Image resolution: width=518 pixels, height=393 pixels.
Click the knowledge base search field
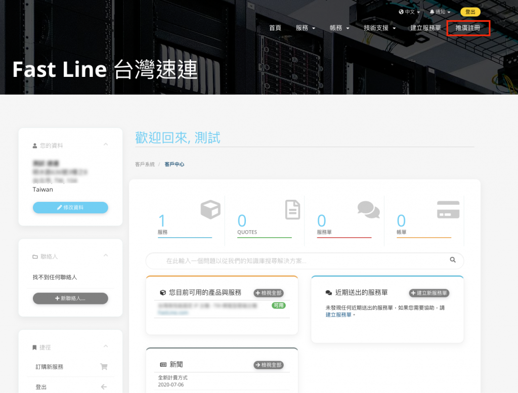click(x=305, y=261)
